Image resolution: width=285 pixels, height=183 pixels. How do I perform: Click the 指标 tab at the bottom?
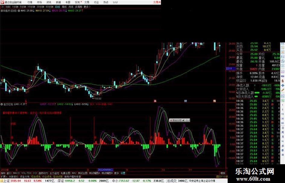click(3, 173)
